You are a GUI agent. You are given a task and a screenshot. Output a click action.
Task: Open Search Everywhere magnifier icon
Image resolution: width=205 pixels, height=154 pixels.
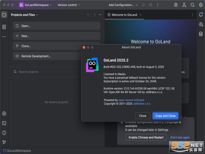pos(192,5)
